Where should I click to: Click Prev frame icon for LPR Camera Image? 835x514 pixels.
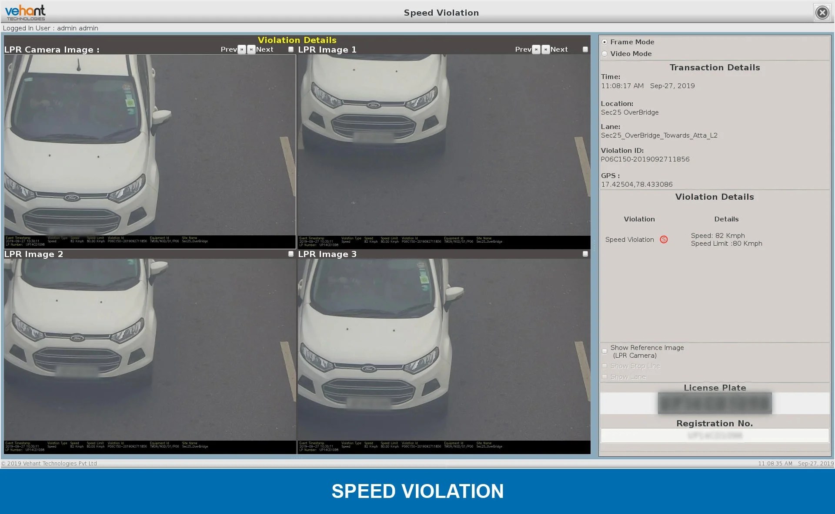(242, 49)
